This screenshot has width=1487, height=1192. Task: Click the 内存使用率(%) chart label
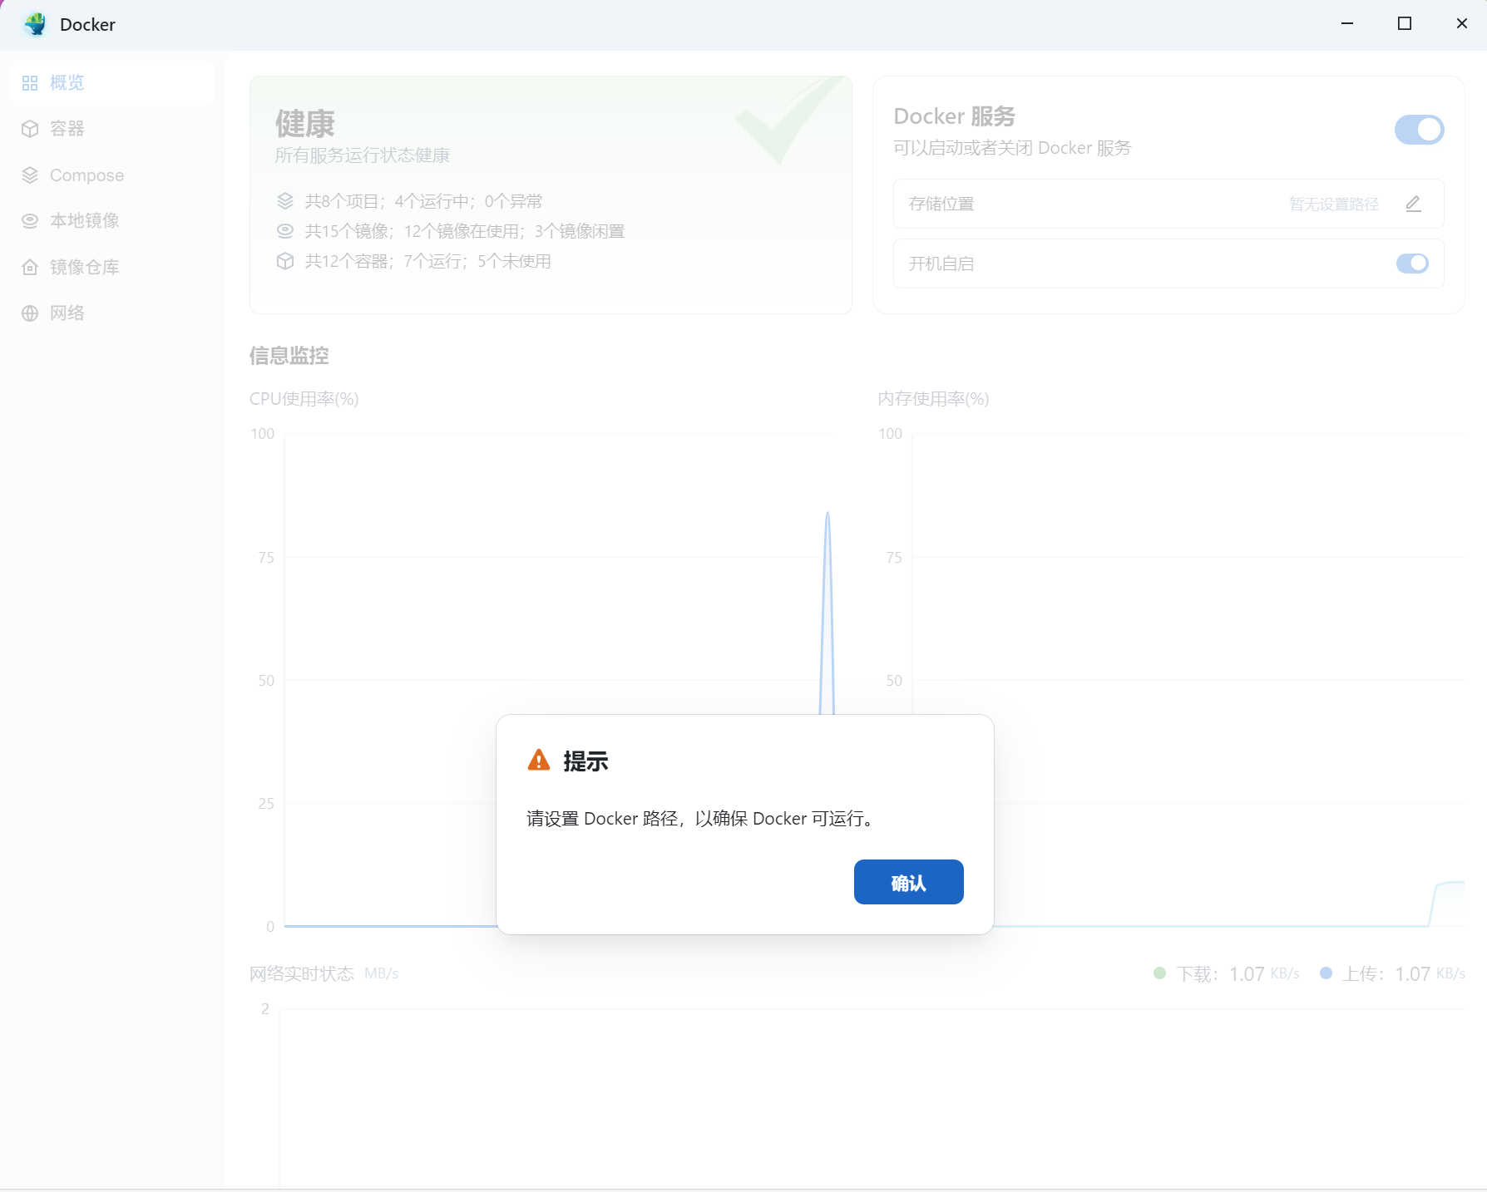pos(933,399)
